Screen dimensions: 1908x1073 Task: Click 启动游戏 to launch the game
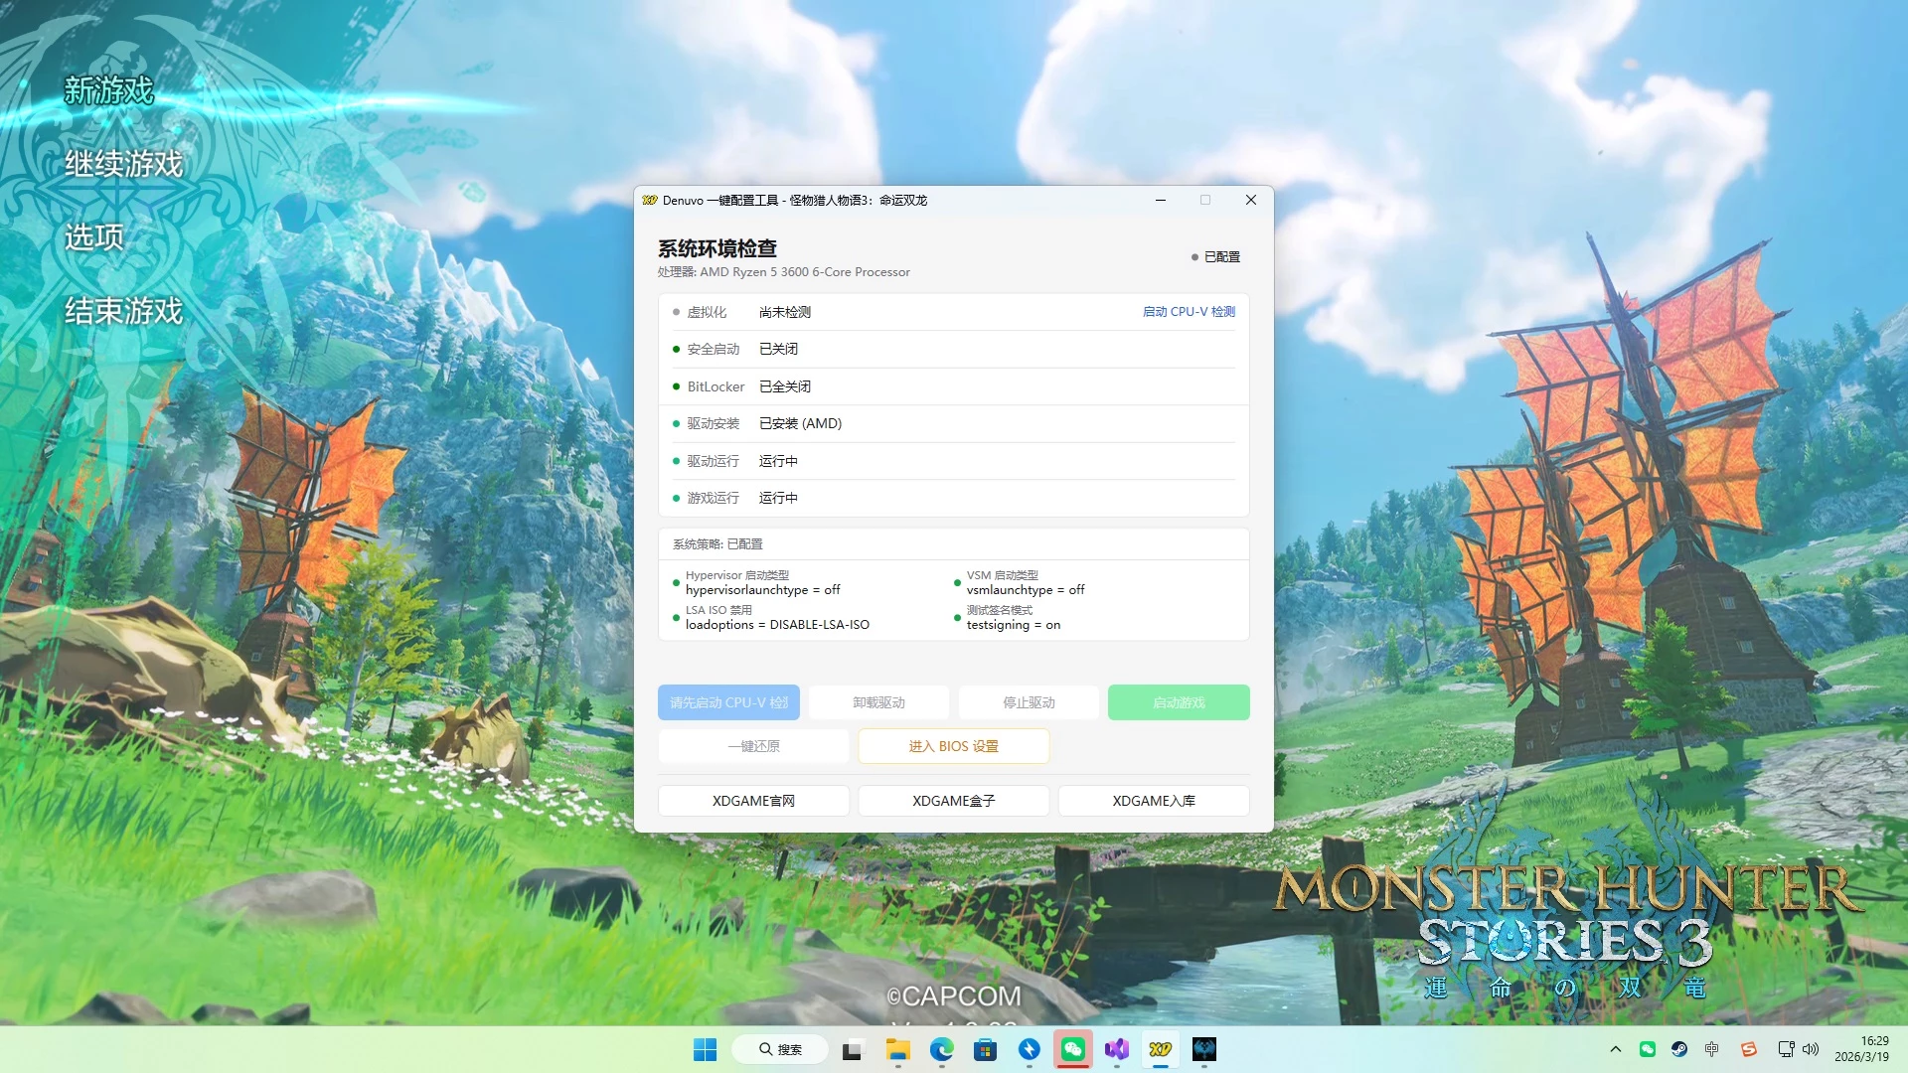click(1179, 702)
